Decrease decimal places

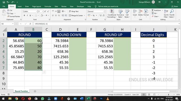point(104,15)
